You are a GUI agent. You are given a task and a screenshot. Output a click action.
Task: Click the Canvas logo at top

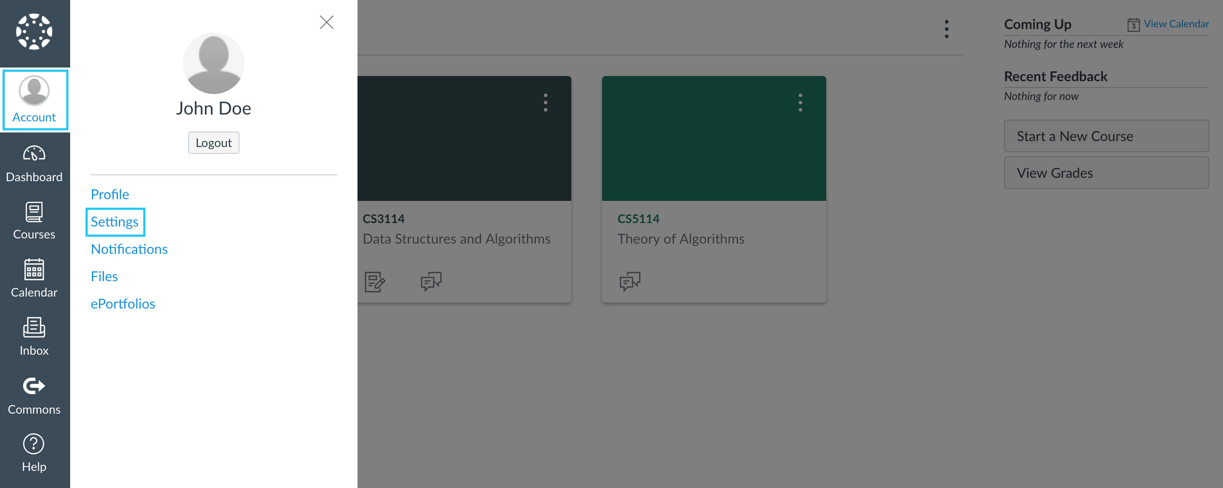coord(34,32)
